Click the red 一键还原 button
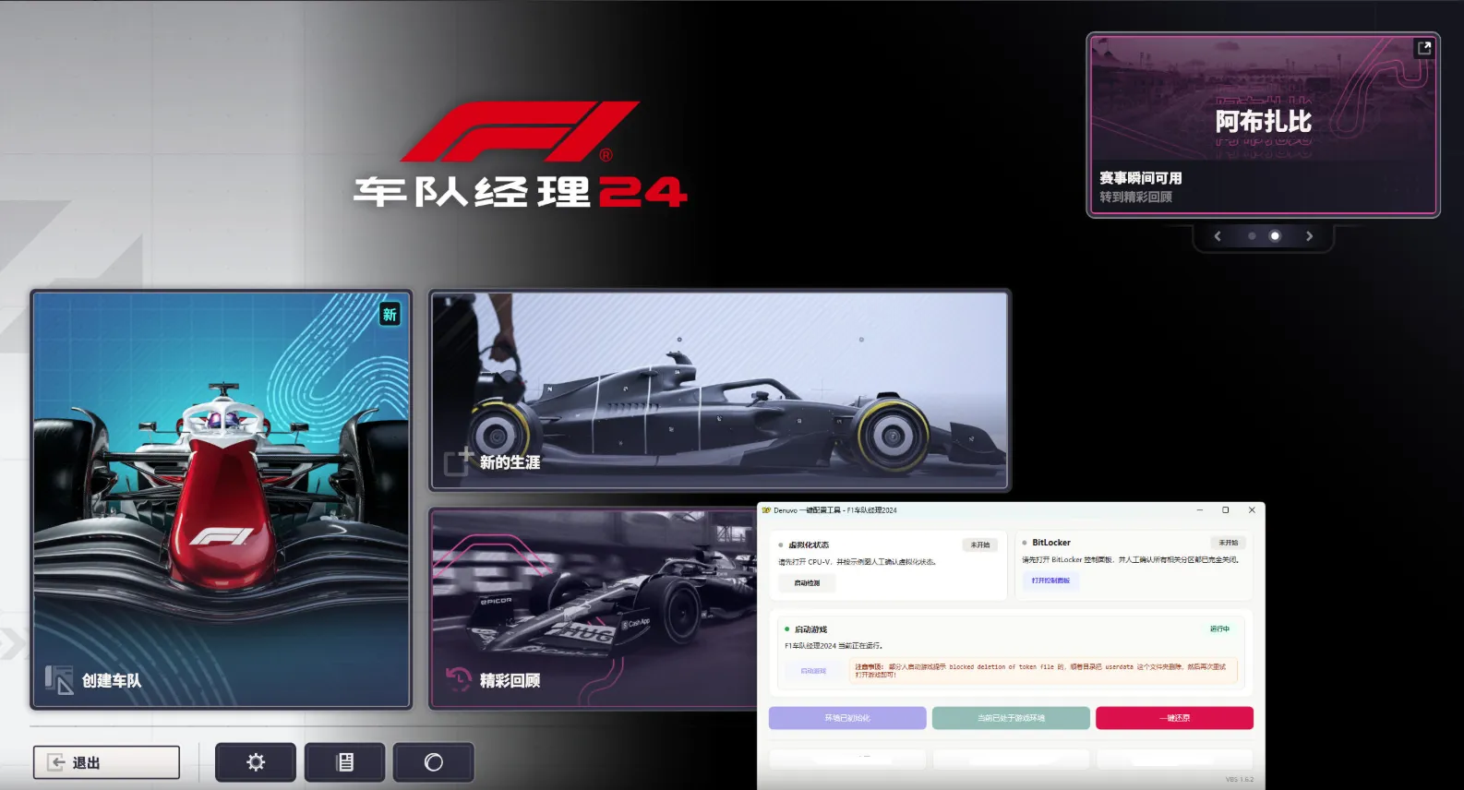Image resolution: width=1464 pixels, height=790 pixels. [x=1174, y=718]
